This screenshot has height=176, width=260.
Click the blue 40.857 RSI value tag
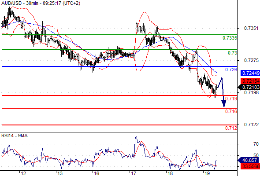[248, 160]
